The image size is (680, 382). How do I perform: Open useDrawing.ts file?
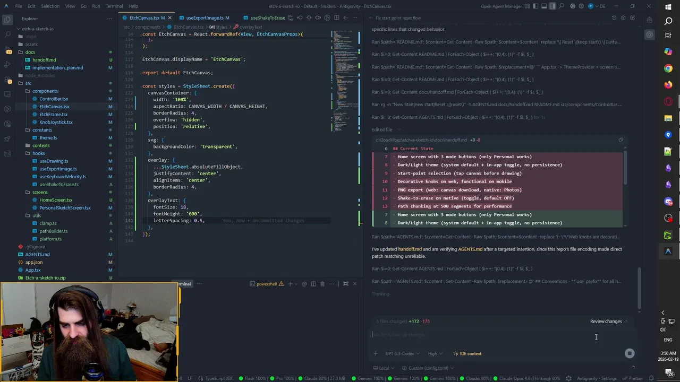coord(54,161)
